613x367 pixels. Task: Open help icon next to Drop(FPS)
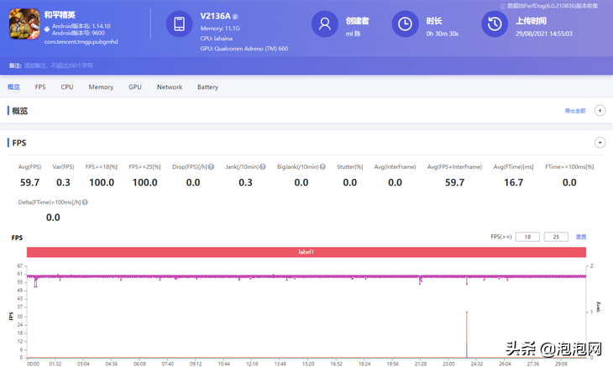211,167
